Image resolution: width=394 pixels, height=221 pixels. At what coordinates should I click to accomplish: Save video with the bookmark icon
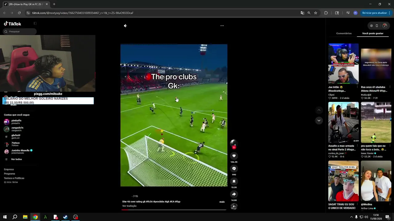point(234,181)
